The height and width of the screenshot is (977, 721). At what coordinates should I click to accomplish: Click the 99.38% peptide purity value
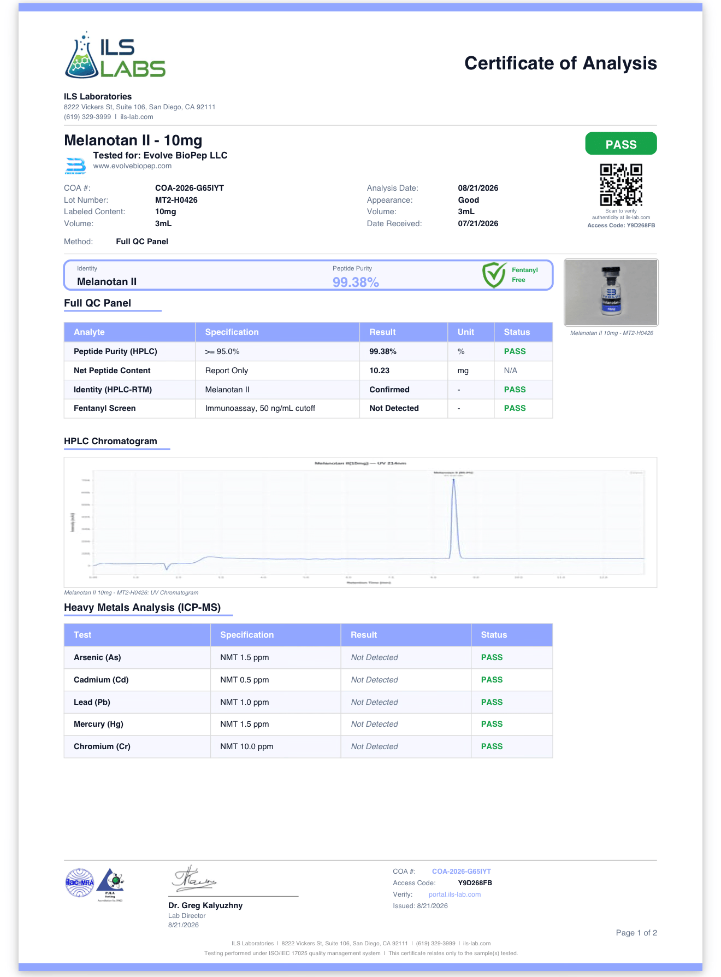pos(356,282)
